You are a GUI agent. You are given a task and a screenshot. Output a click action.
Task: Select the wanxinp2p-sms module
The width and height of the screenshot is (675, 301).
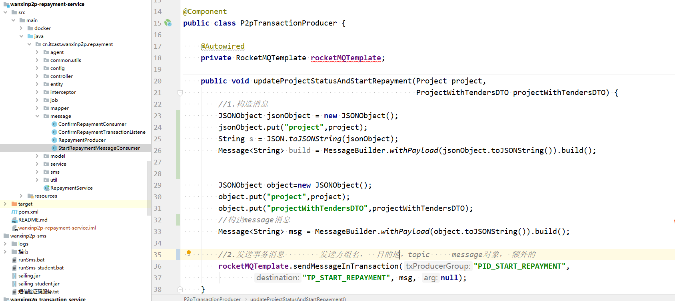point(28,236)
